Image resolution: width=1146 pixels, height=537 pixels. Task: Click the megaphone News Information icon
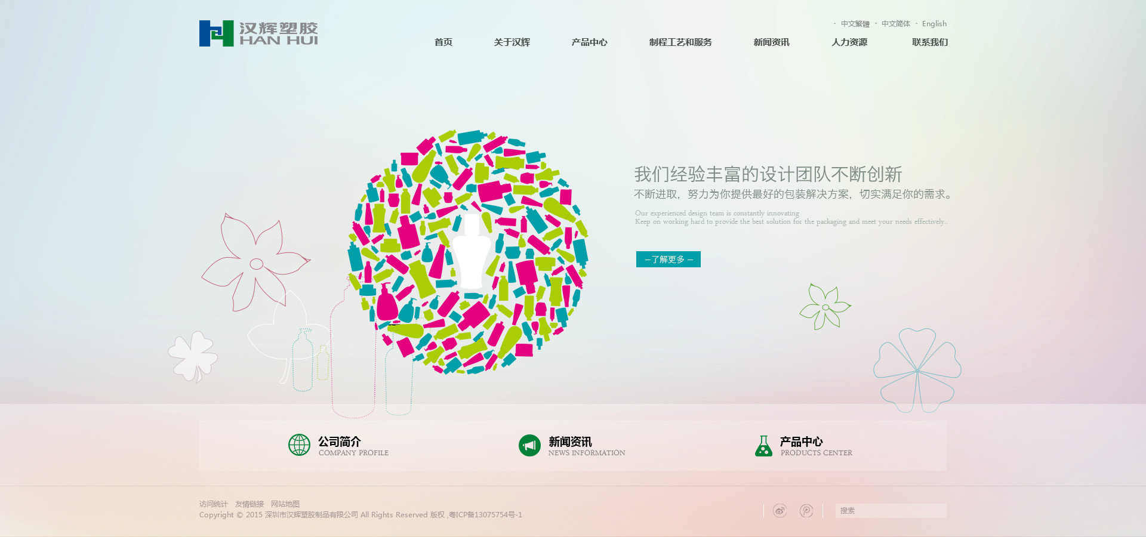pos(529,445)
